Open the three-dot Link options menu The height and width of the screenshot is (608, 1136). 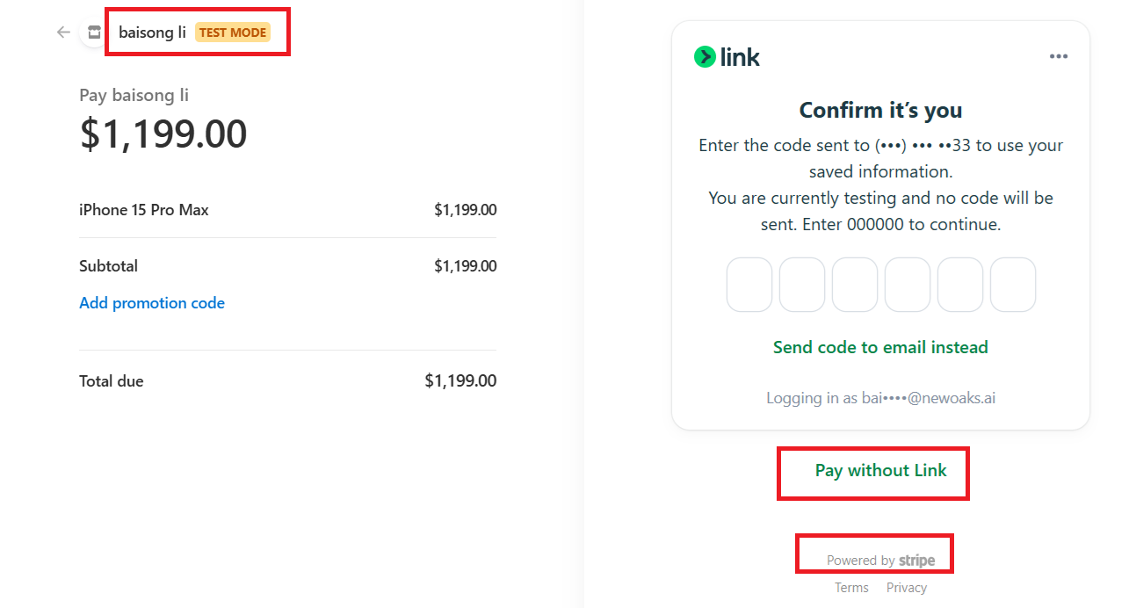pos(1058,57)
